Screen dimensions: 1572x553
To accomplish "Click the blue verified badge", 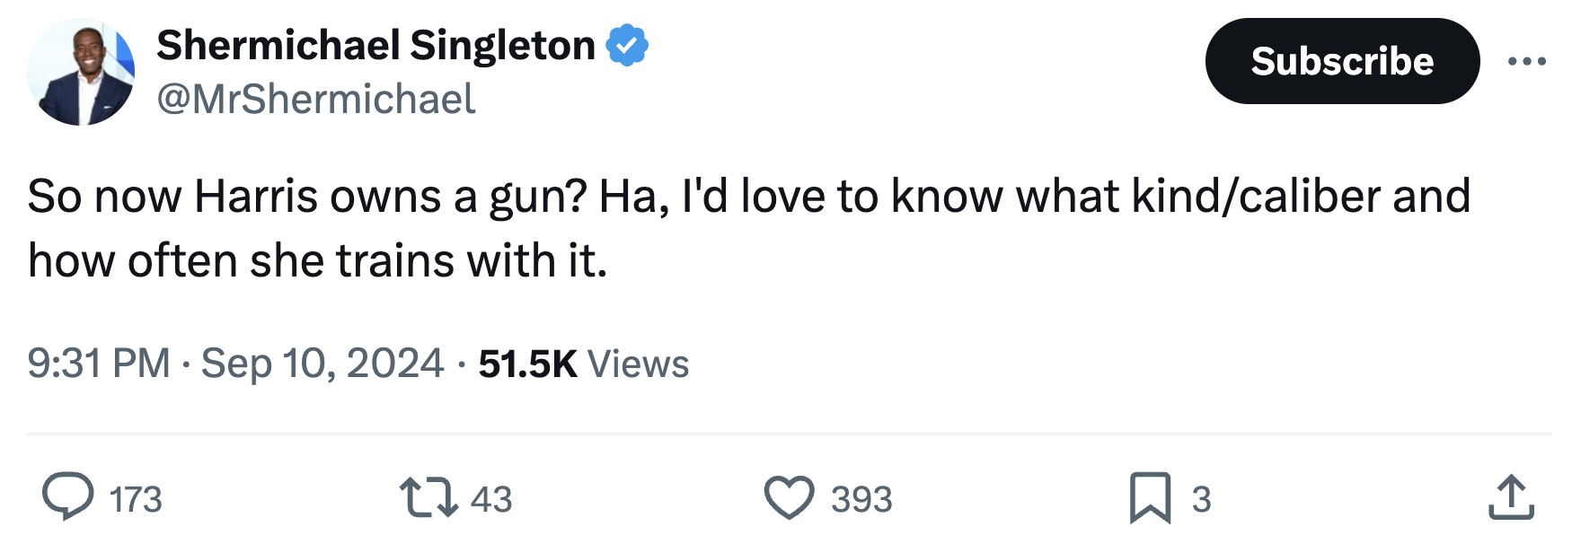I will (x=627, y=46).
